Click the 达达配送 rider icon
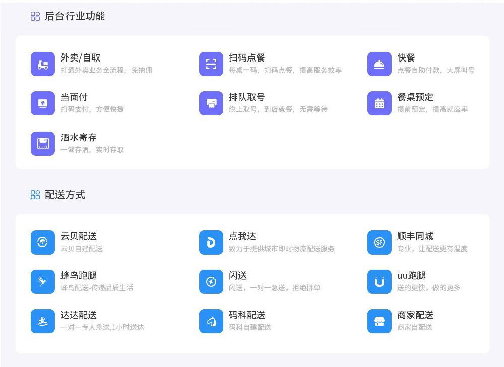Screen dimensions: 504x367 point(43,321)
